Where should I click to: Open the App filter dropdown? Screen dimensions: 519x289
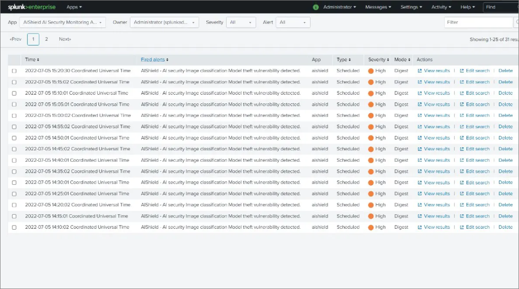[x=63, y=22]
